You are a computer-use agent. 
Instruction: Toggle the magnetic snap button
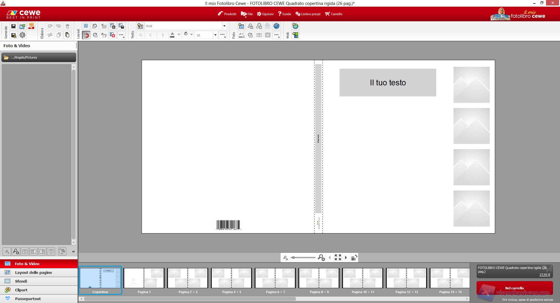coord(86,35)
